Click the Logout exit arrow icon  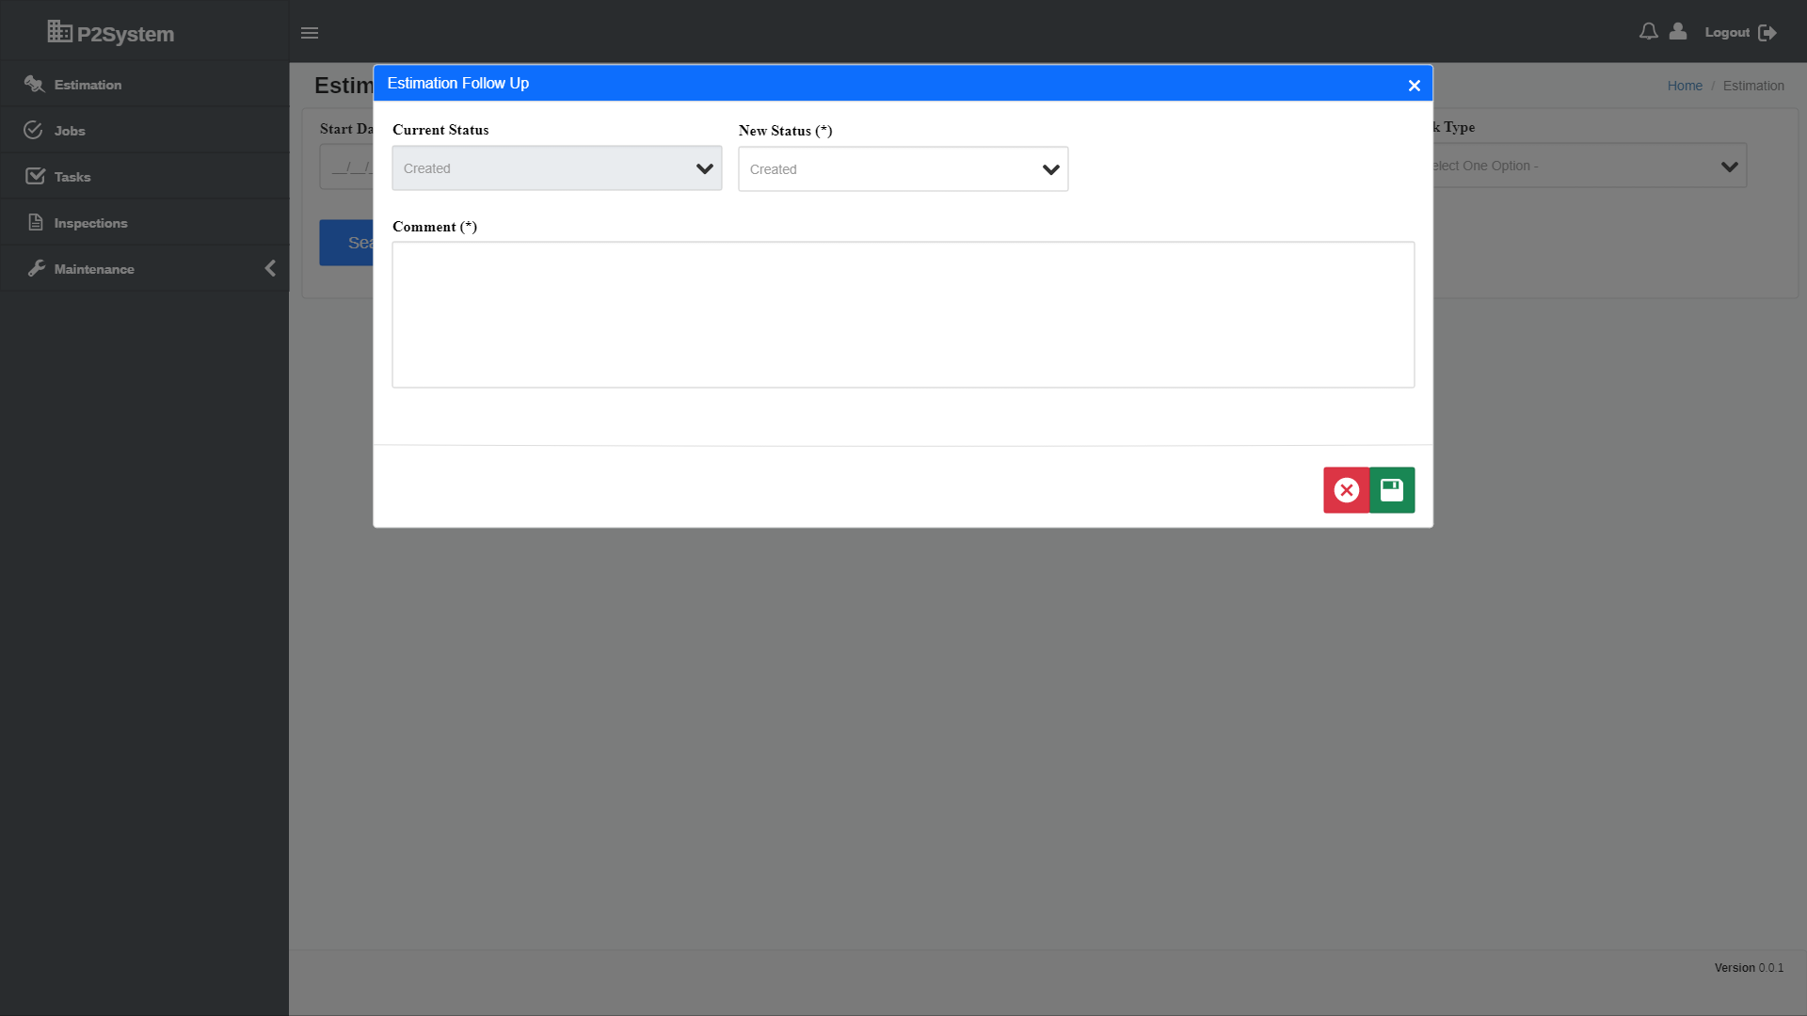point(1767,33)
